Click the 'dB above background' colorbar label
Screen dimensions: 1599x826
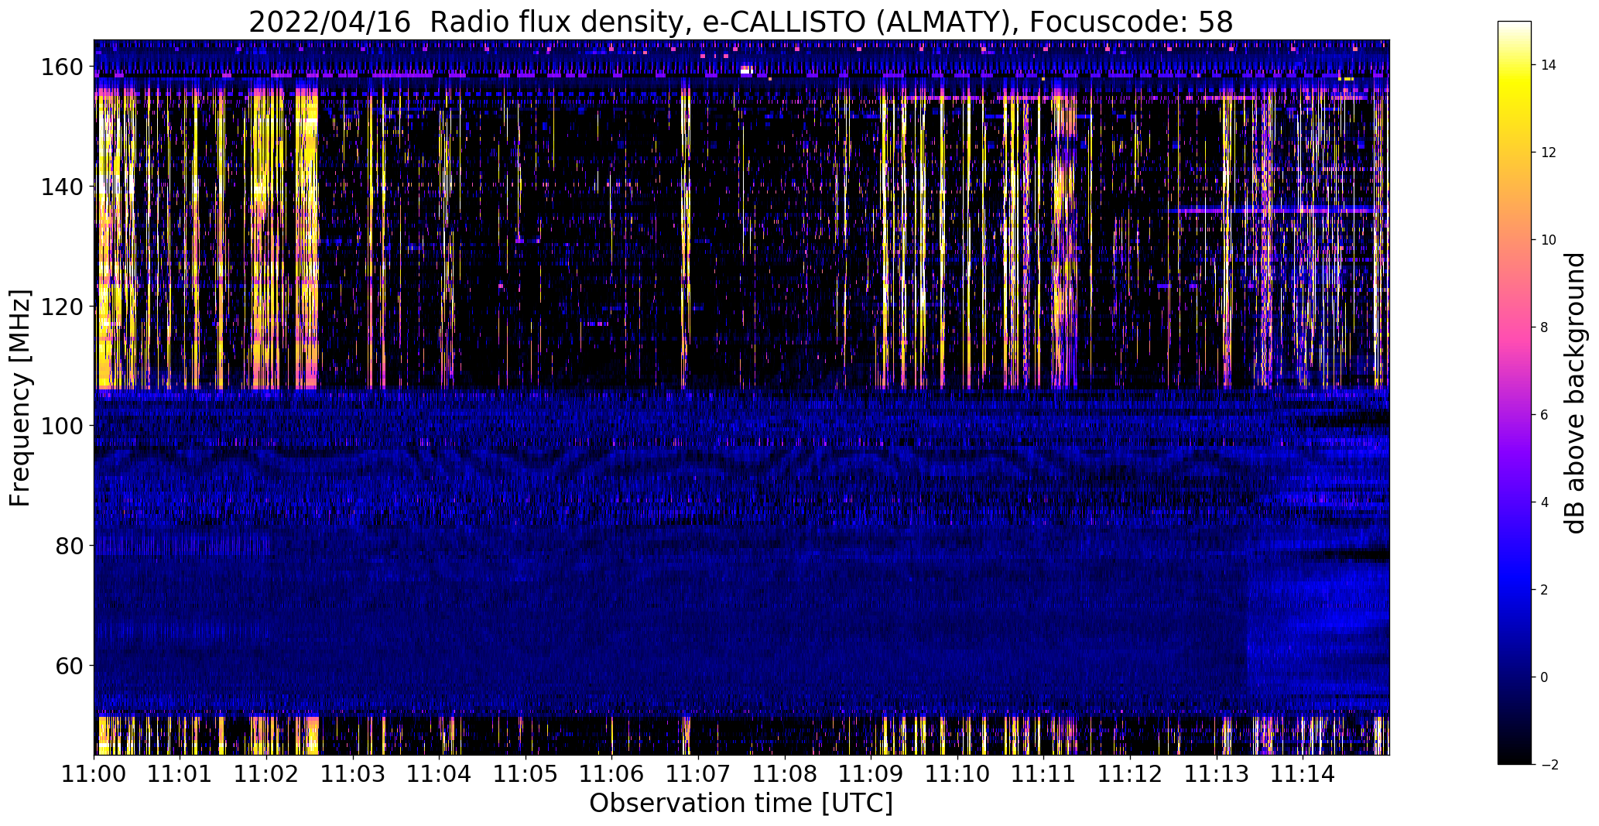tap(1574, 392)
